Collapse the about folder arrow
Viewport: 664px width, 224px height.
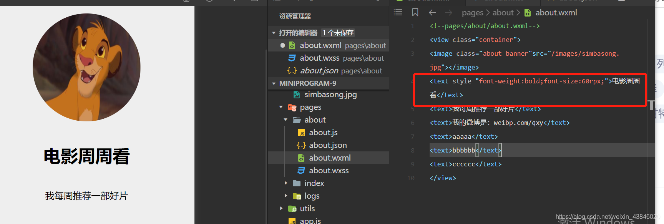click(286, 120)
